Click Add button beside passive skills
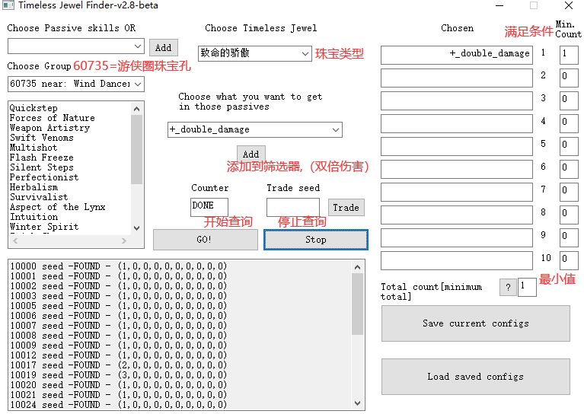Viewport: 584px width, 414px height. pos(163,47)
